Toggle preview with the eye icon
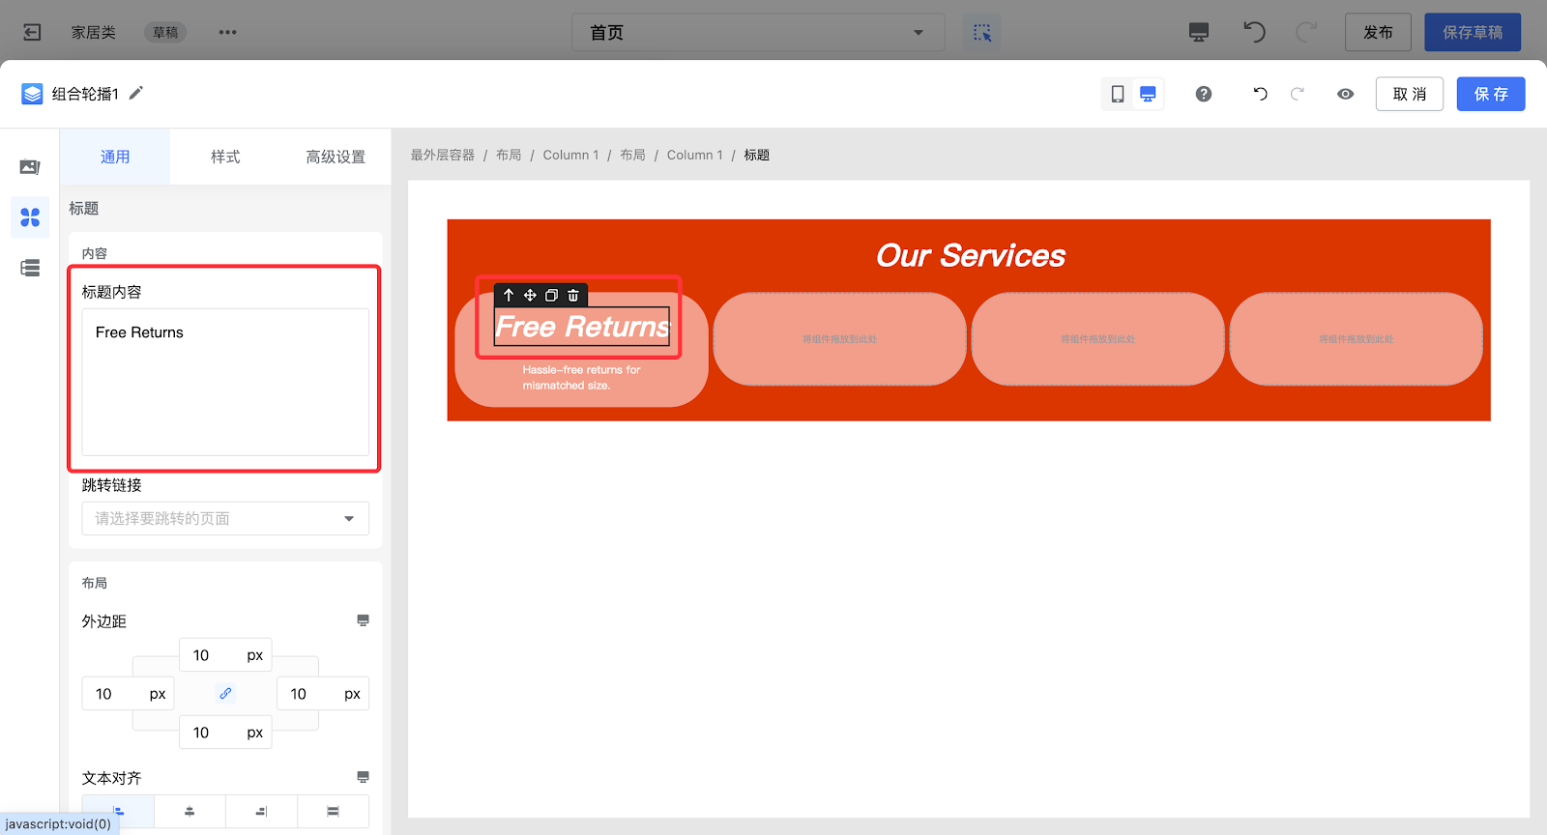Viewport: 1547px width, 835px height. click(x=1345, y=94)
